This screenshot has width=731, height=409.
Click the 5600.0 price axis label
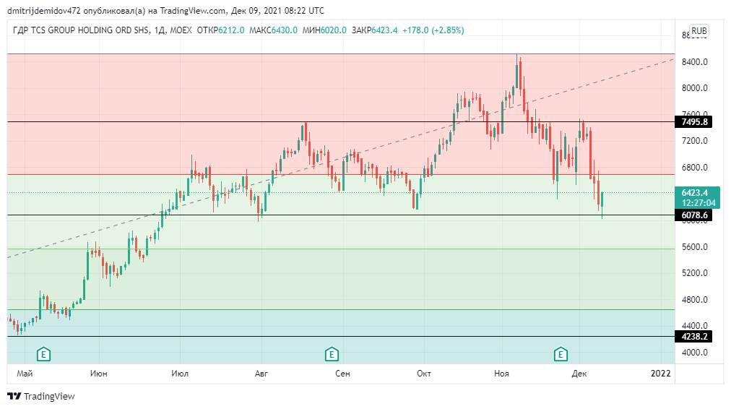(695, 246)
